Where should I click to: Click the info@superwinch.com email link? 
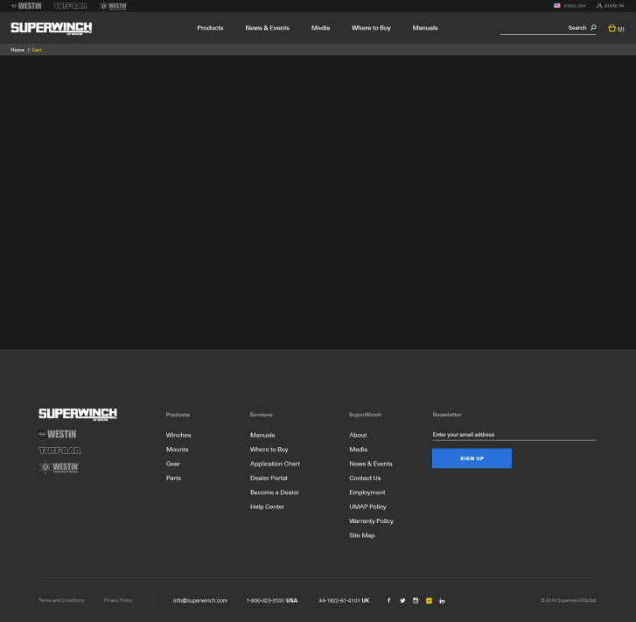tap(200, 600)
